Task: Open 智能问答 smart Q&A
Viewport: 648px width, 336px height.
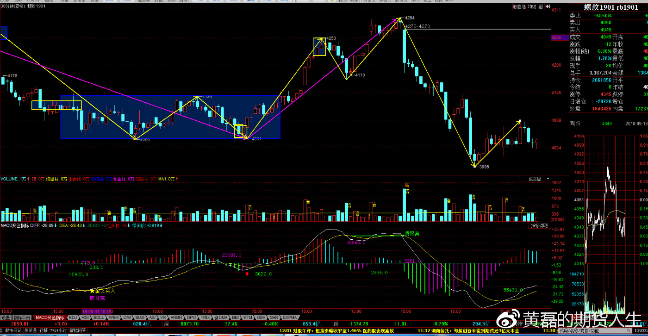Action: (78, 331)
